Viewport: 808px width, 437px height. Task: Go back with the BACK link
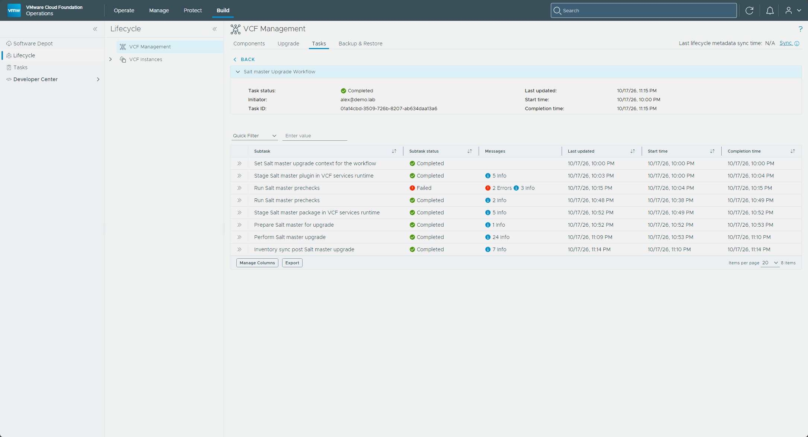tap(244, 60)
